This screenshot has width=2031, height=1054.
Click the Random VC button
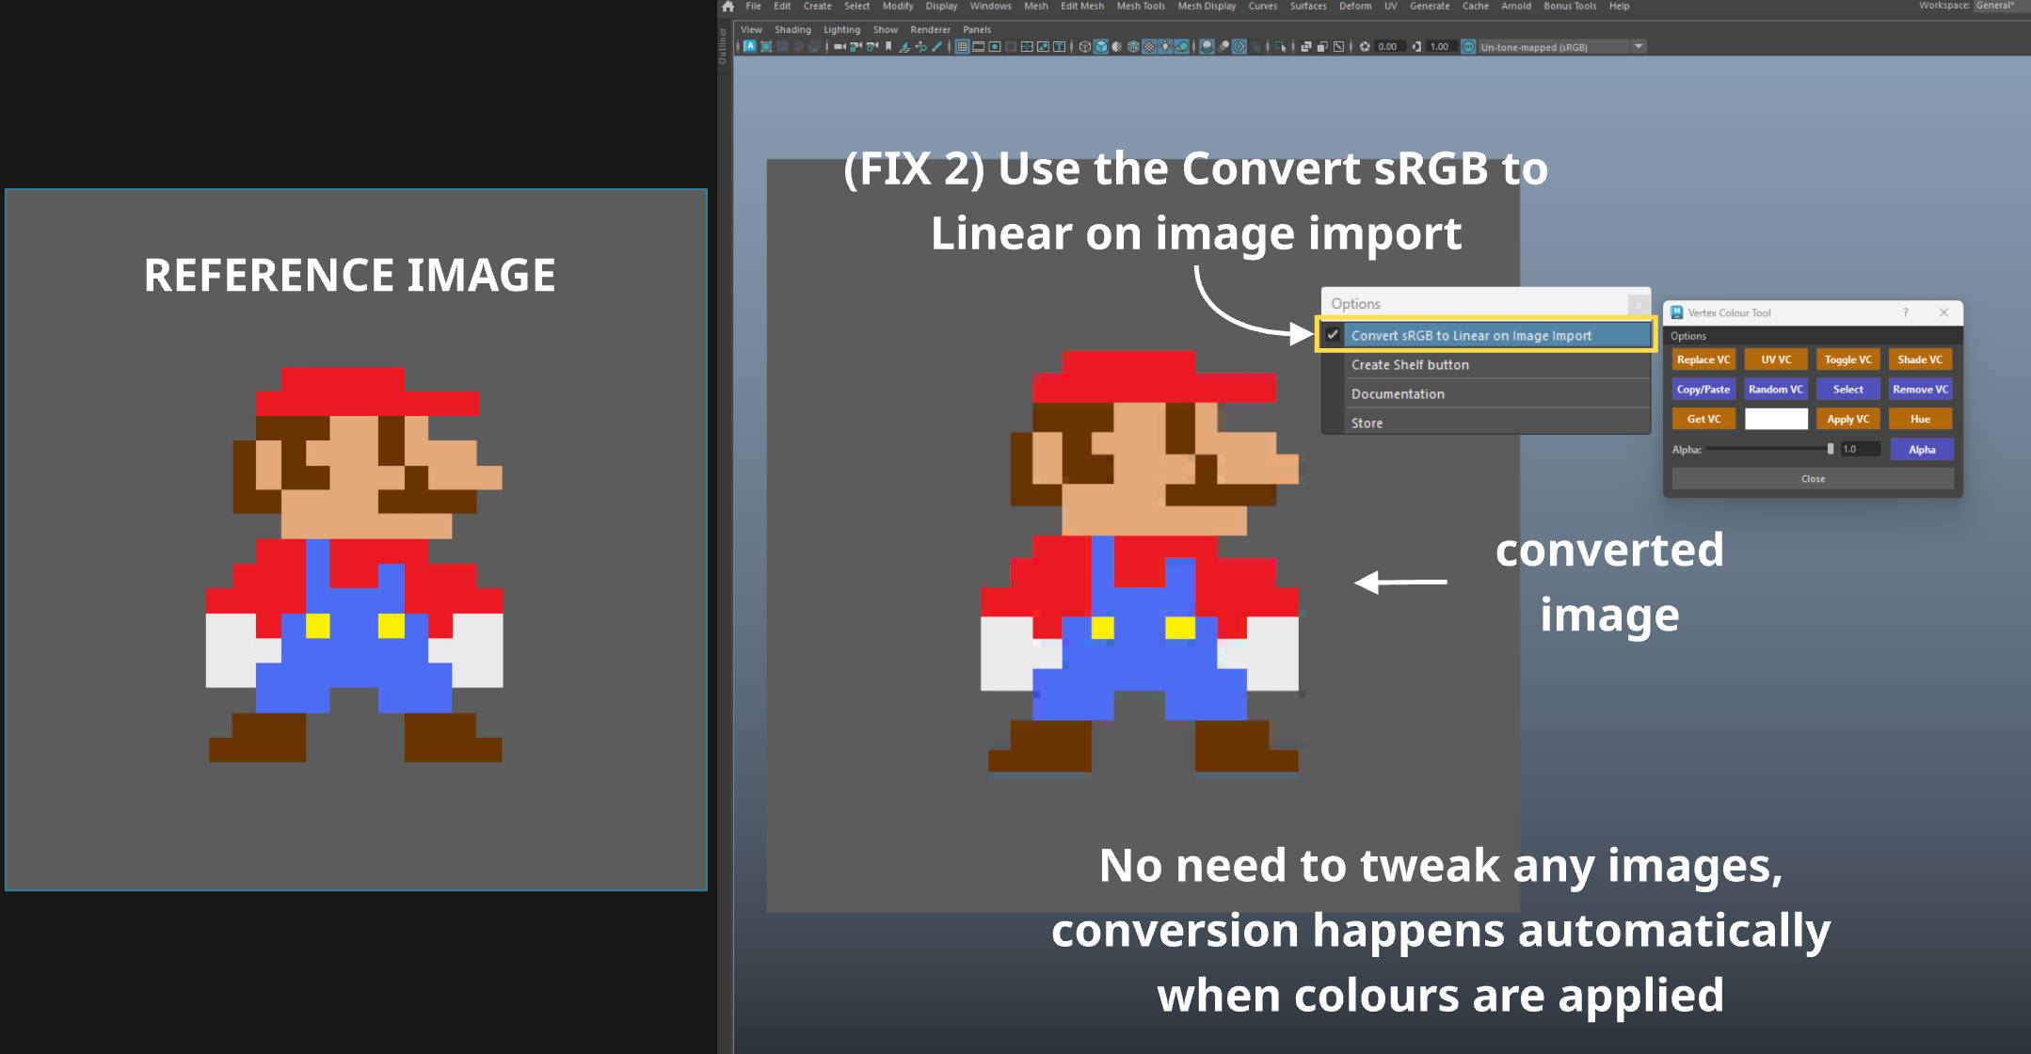point(1776,390)
